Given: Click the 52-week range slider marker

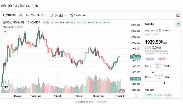Looking at the screenshot, I should pos(164,82).
